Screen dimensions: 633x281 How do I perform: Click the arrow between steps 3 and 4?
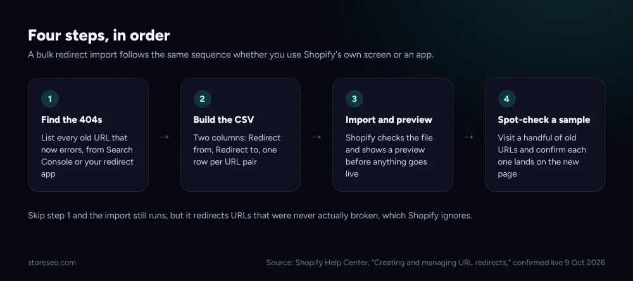pyautogui.click(x=468, y=137)
